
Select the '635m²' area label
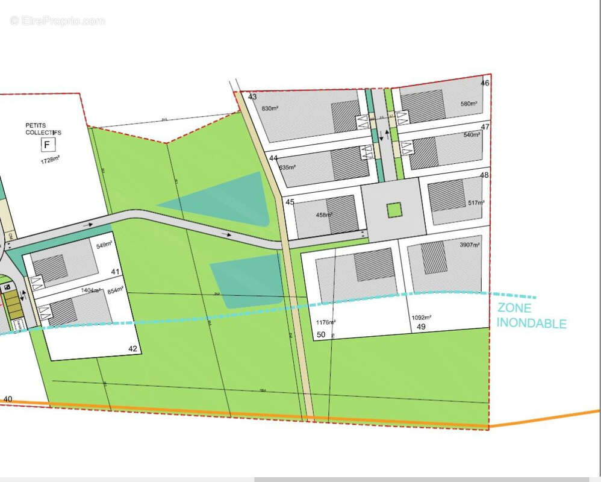pyautogui.click(x=287, y=167)
